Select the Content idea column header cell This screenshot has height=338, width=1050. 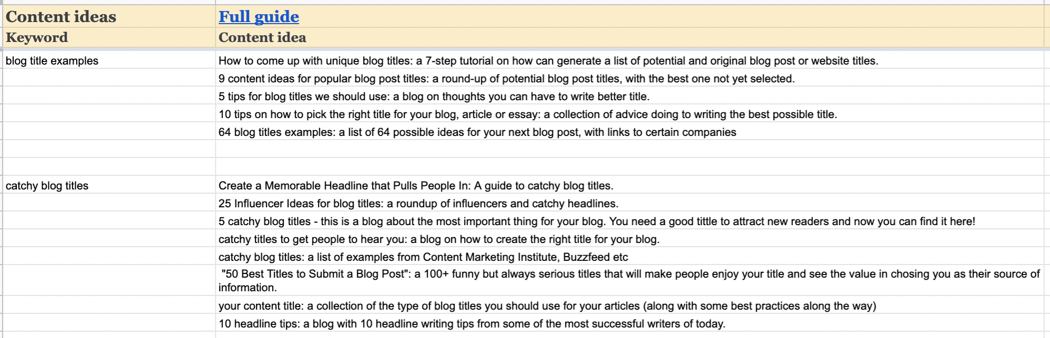[x=629, y=37]
